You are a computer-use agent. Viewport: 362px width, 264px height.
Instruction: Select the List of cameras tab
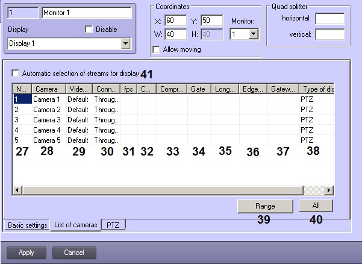[75, 225]
